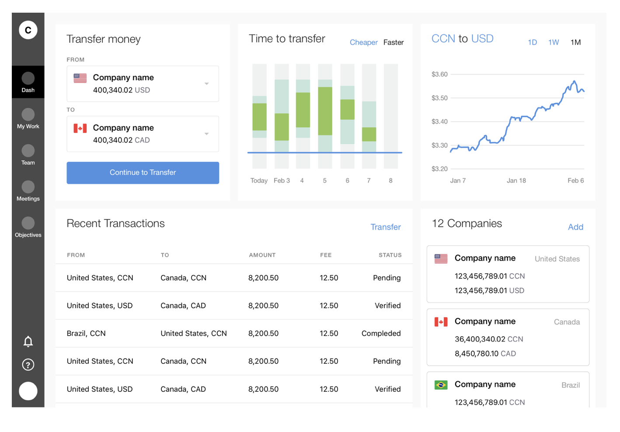Open Meetings from the sidebar

[28, 191]
